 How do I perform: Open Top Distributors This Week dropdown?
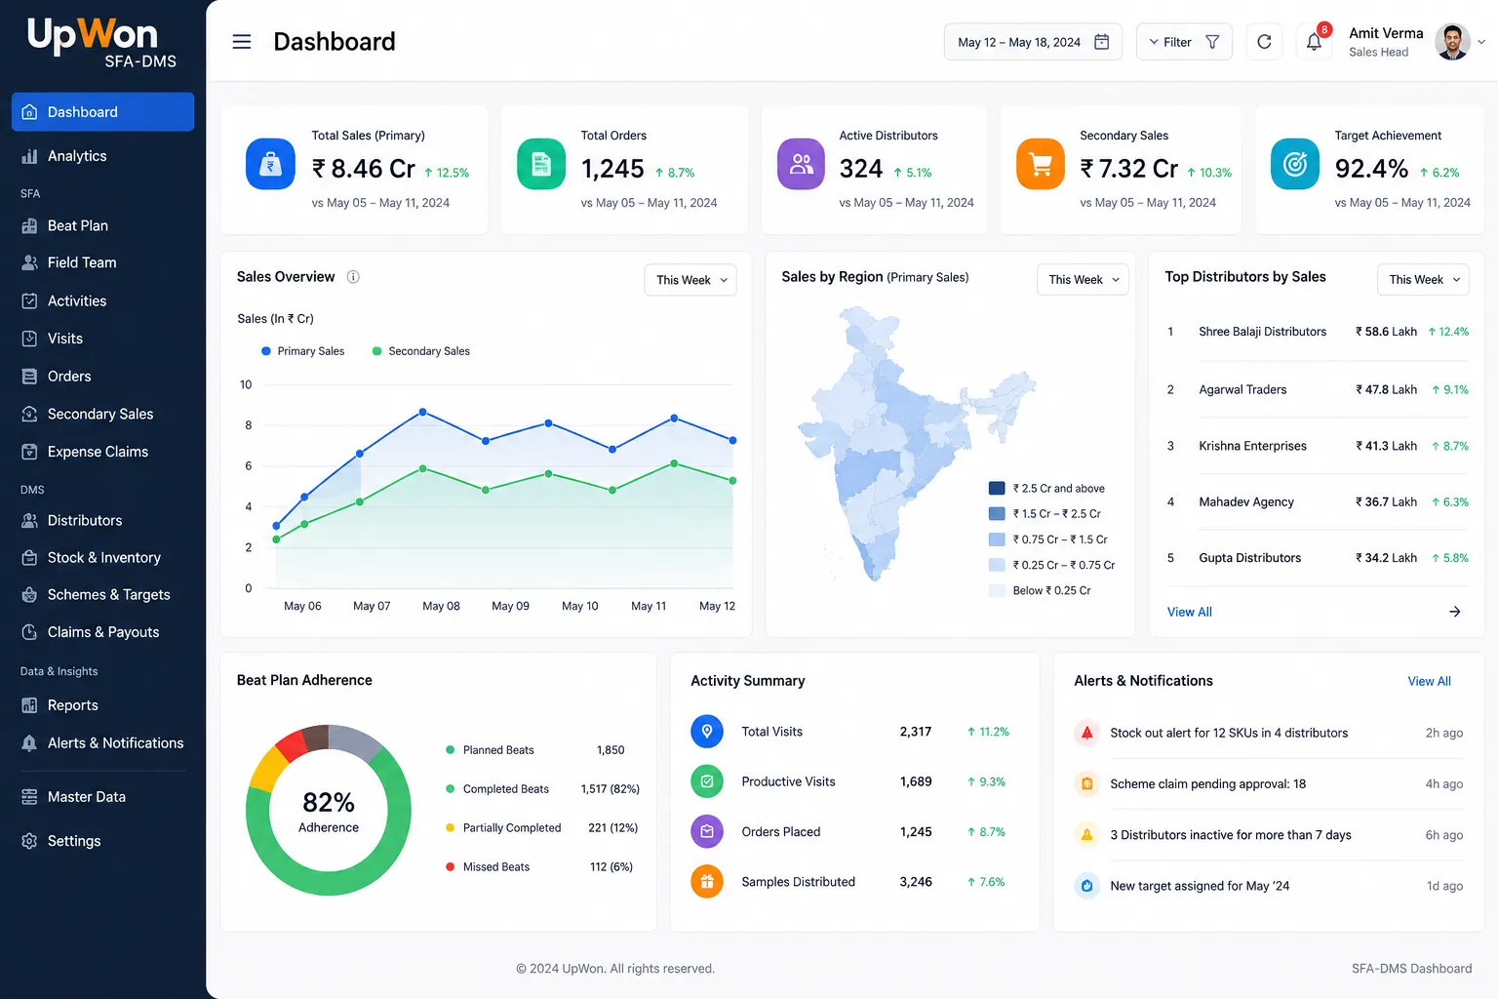(1424, 280)
